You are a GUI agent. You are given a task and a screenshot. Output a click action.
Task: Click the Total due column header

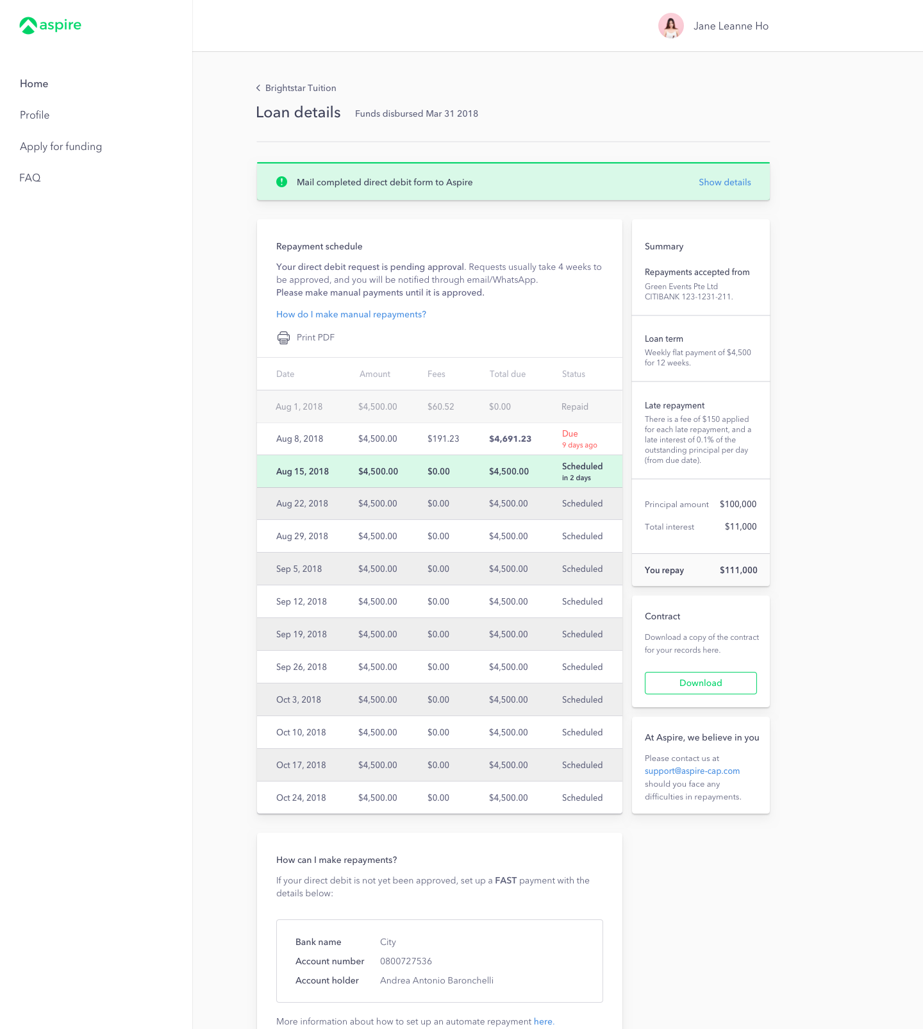pos(508,374)
